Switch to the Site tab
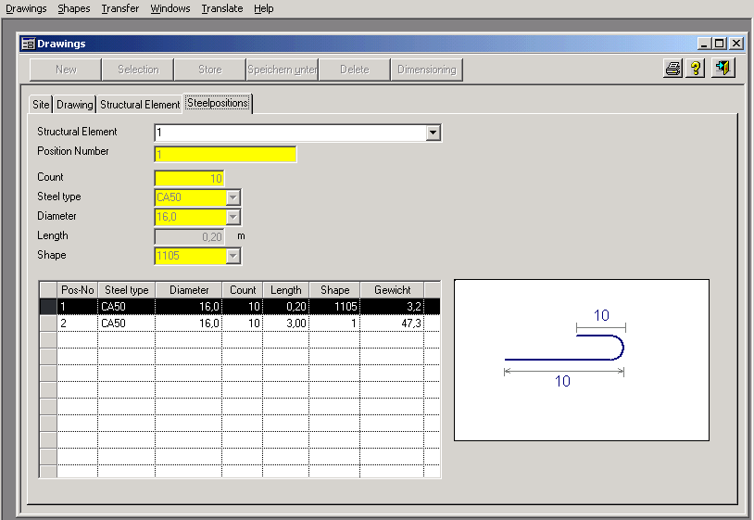The height and width of the screenshot is (520, 754). [41, 105]
